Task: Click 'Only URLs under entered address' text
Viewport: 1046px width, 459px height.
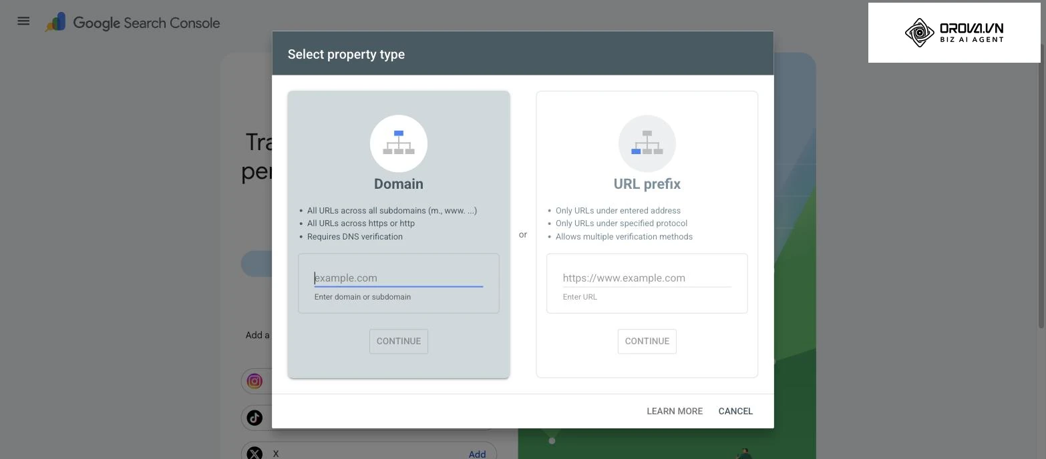Action: 618,210
